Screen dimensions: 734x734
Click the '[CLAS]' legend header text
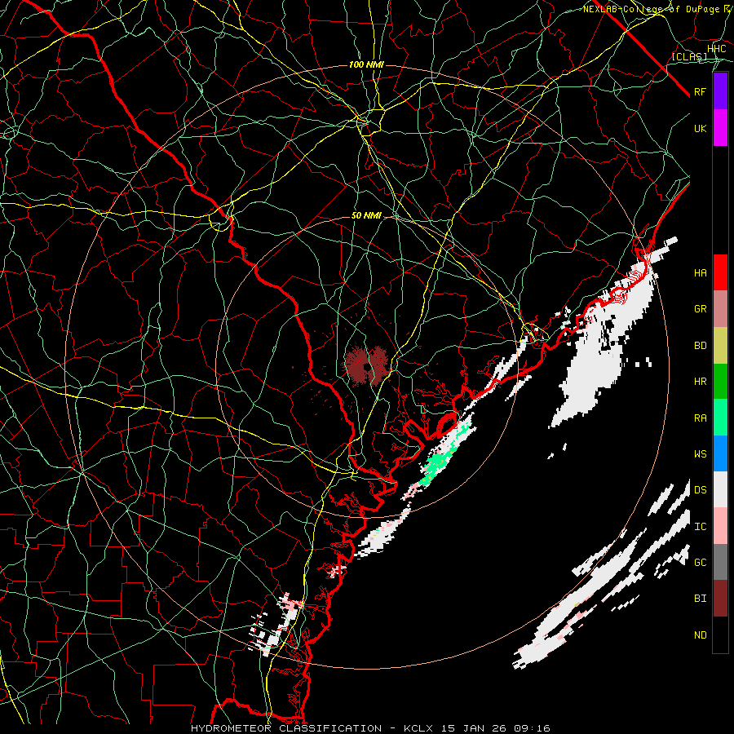coord(689,56)
